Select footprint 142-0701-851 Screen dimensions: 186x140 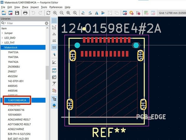point(16,81)
